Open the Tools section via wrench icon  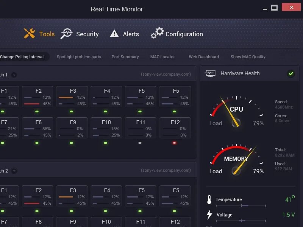pos(30,33)
